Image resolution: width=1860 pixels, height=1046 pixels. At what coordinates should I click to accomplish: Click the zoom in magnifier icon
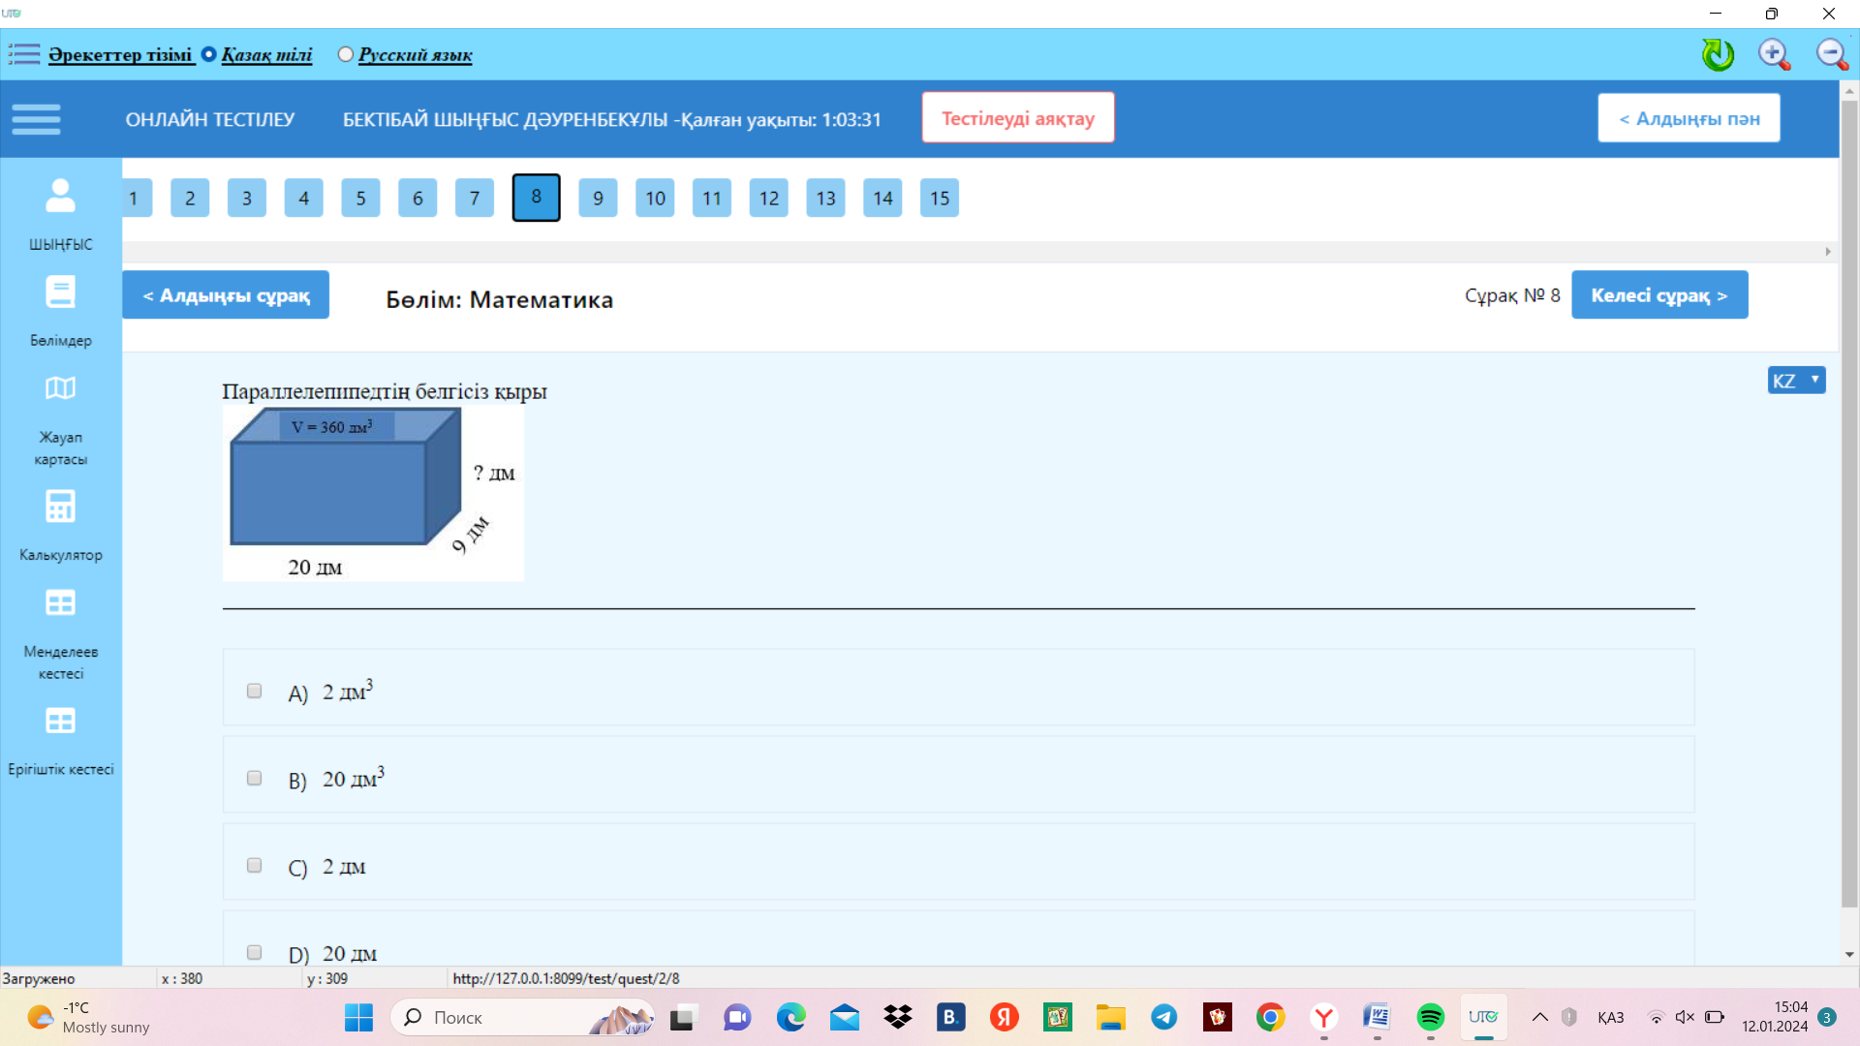pos(1774,54)
